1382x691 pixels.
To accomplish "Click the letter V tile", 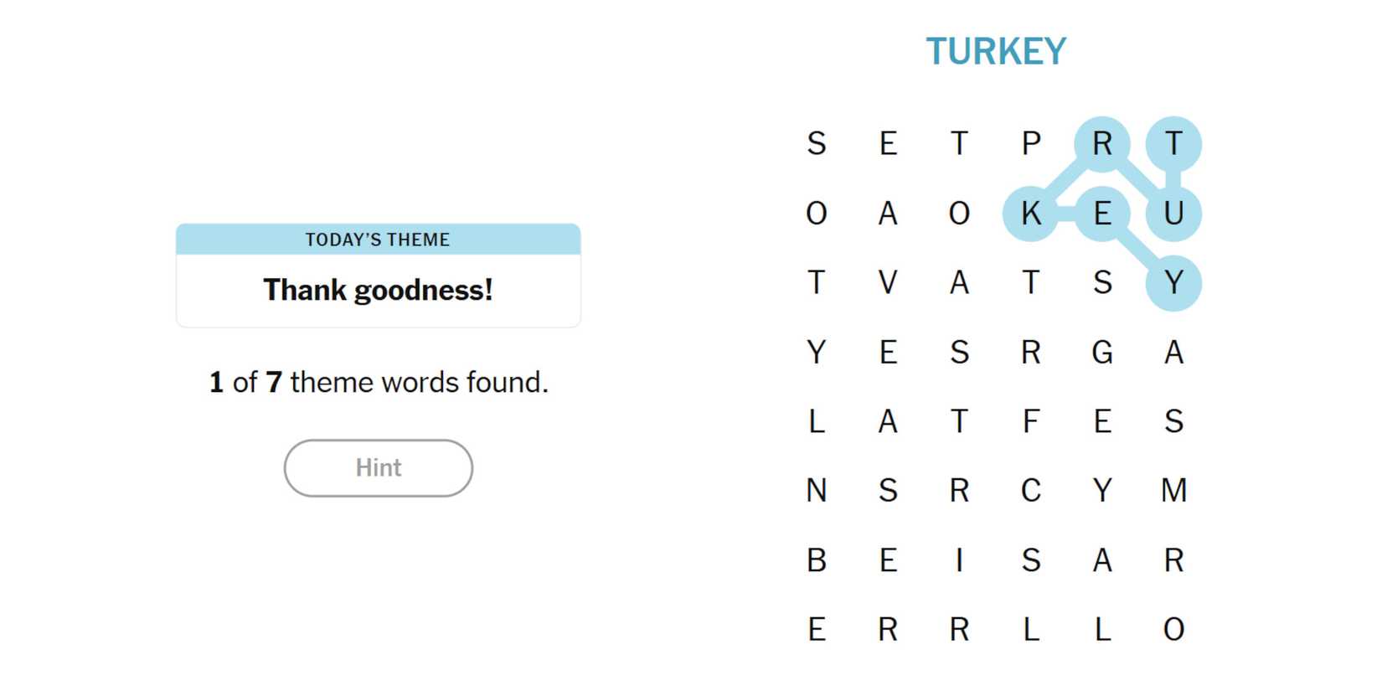I will 888,283.
